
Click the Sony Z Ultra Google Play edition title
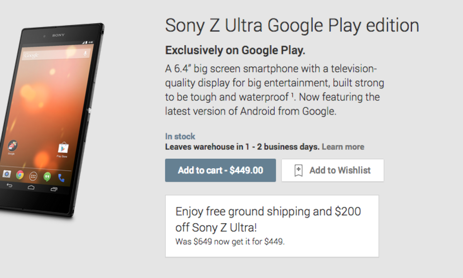point(292,26)
